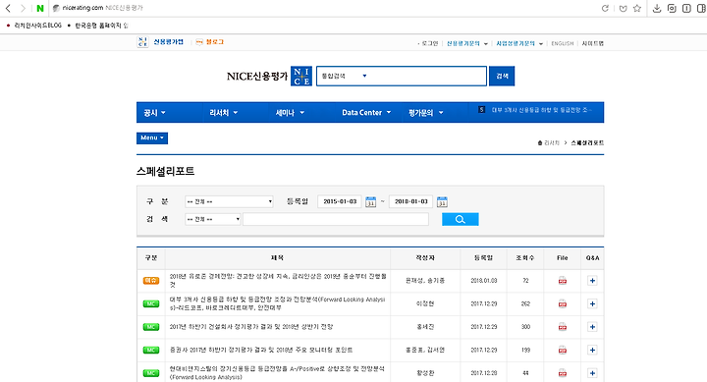Screen dimensions: 707x382
Task: Click the blue magnifier search button
Action: pyautogui.click(x=460, y=219)
